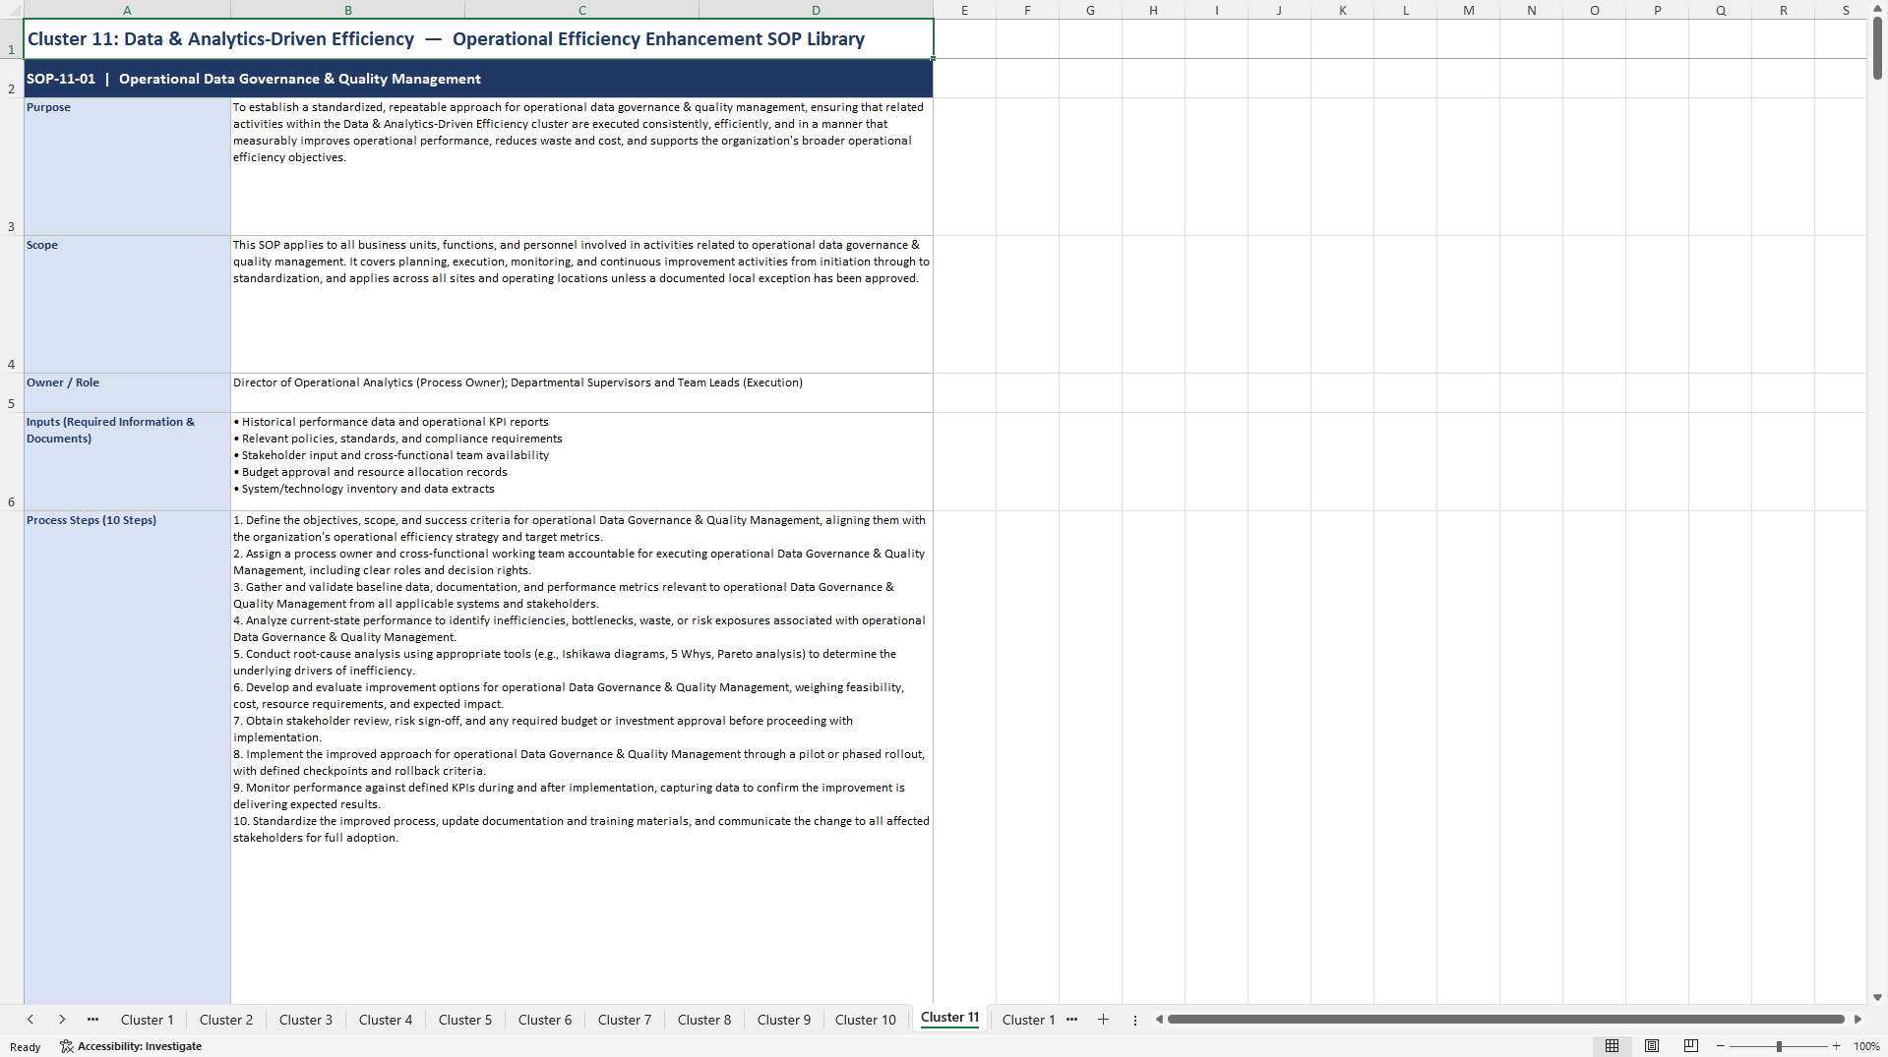
Task: Select column M header
Action: pos(1468,10)
